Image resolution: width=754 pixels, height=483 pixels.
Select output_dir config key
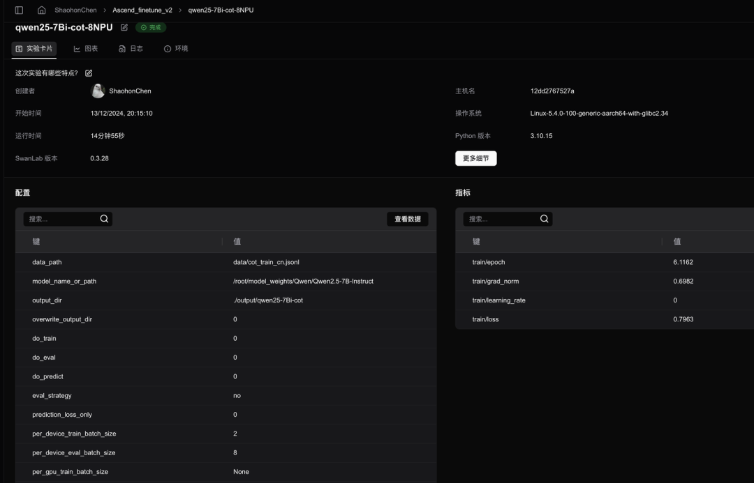point(47,300)
